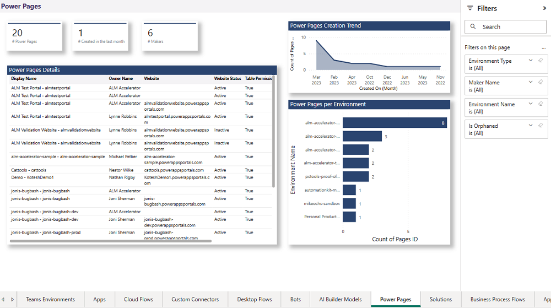
Task: Select the mikeochs-sandbox bar
Action: pyautogui.click(x=349, y=203)
